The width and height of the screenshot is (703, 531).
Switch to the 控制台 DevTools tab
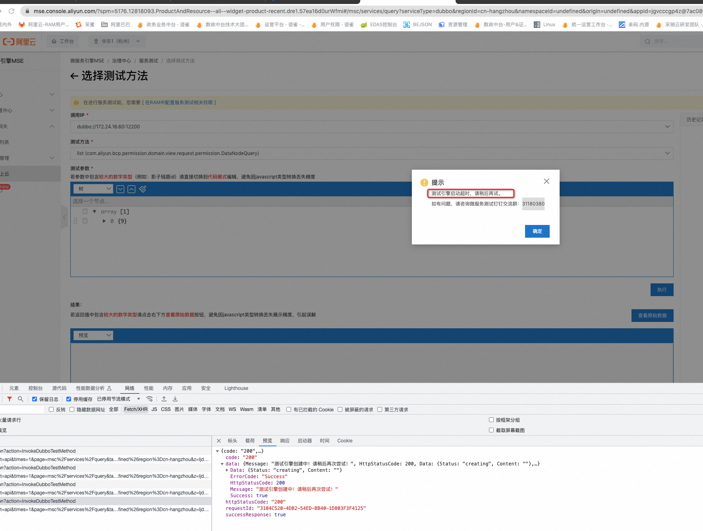tap(35, 388)
